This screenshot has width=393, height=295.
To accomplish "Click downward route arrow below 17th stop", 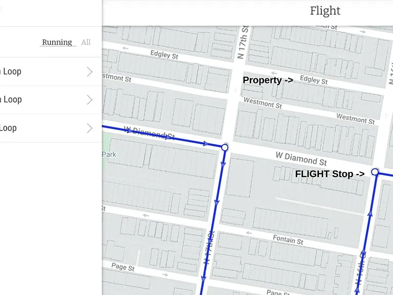I will [223, 164].
